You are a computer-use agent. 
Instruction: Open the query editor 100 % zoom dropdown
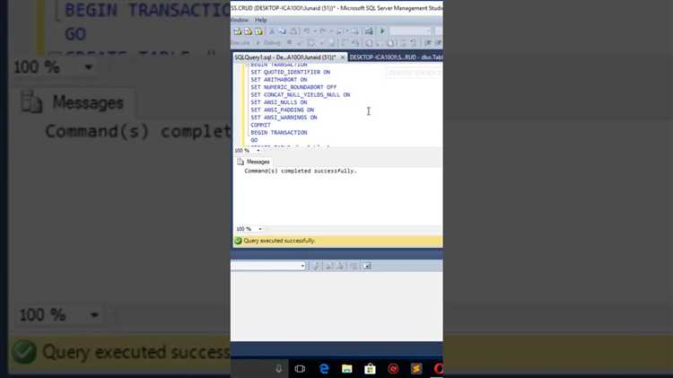(x=258, y=151)
